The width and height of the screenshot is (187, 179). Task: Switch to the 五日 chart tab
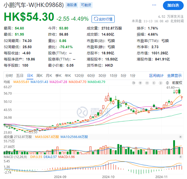tap(20, 75)
